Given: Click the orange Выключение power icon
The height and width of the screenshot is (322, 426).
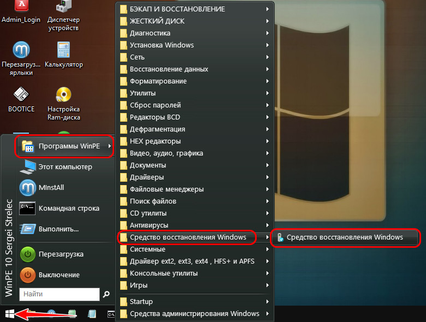Looking at the screenshot, I should point(28,275).
